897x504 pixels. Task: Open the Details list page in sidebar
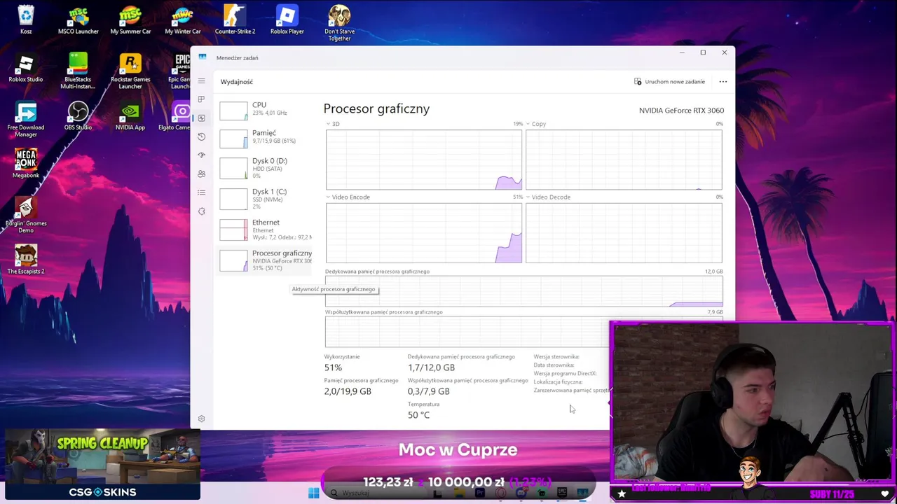click(201, 192)
